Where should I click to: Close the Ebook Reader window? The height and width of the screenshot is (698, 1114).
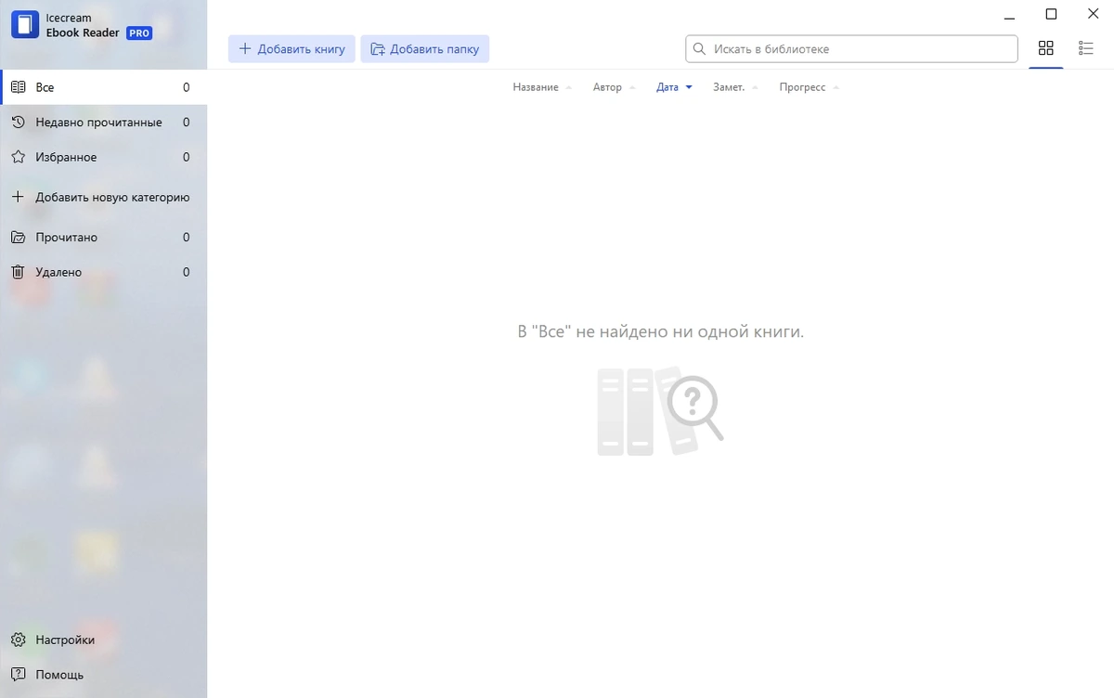(x=1093, y=14)
